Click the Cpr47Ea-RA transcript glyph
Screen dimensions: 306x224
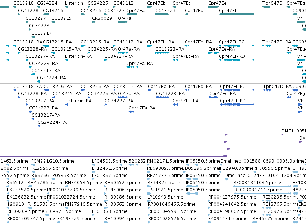(132, 67)
